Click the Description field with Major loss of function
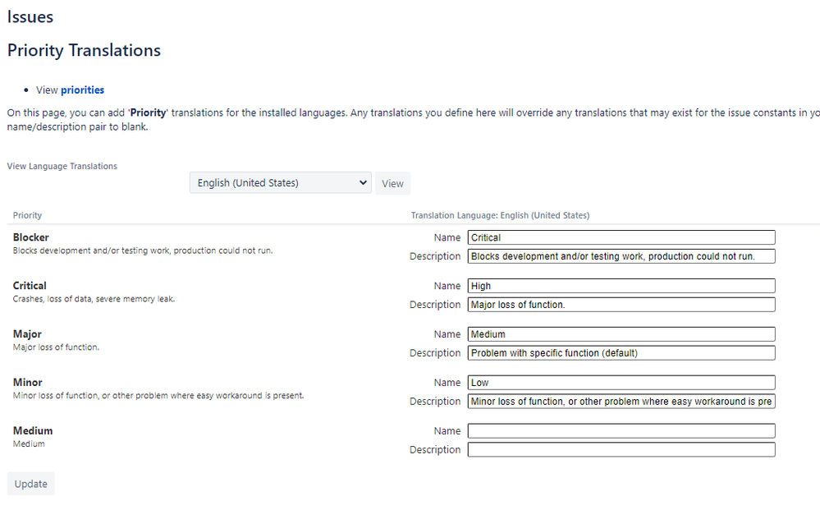The image size is (820, 524). pyautogui.click(x=621, y=305)
